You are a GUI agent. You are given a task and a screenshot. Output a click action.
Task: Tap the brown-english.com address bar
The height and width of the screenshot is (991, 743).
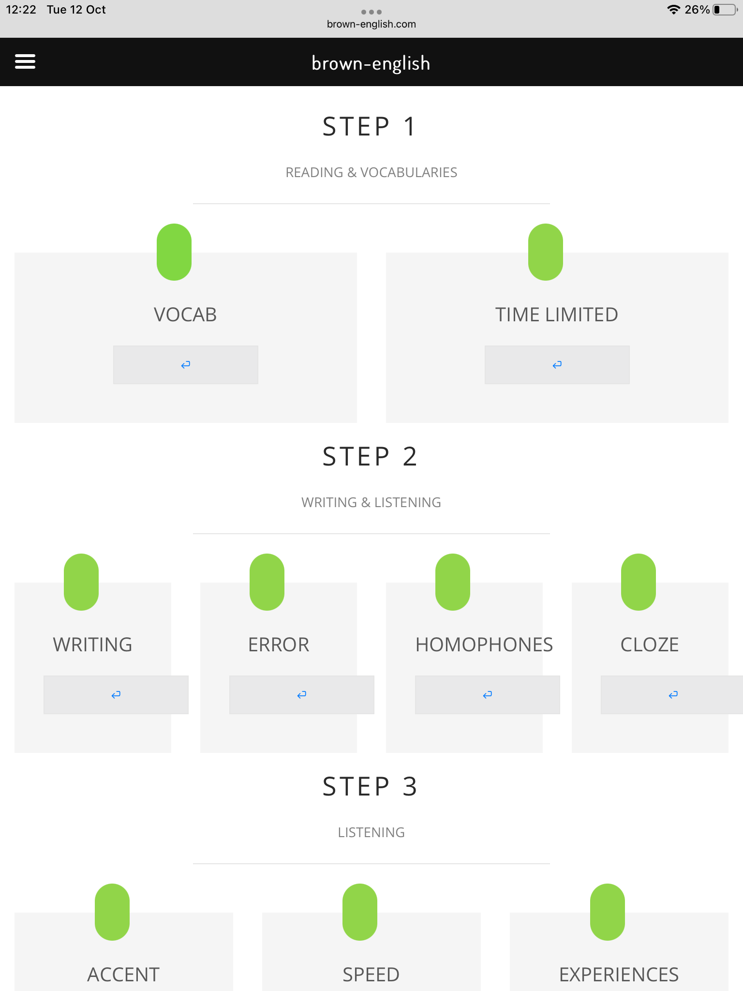371,24
